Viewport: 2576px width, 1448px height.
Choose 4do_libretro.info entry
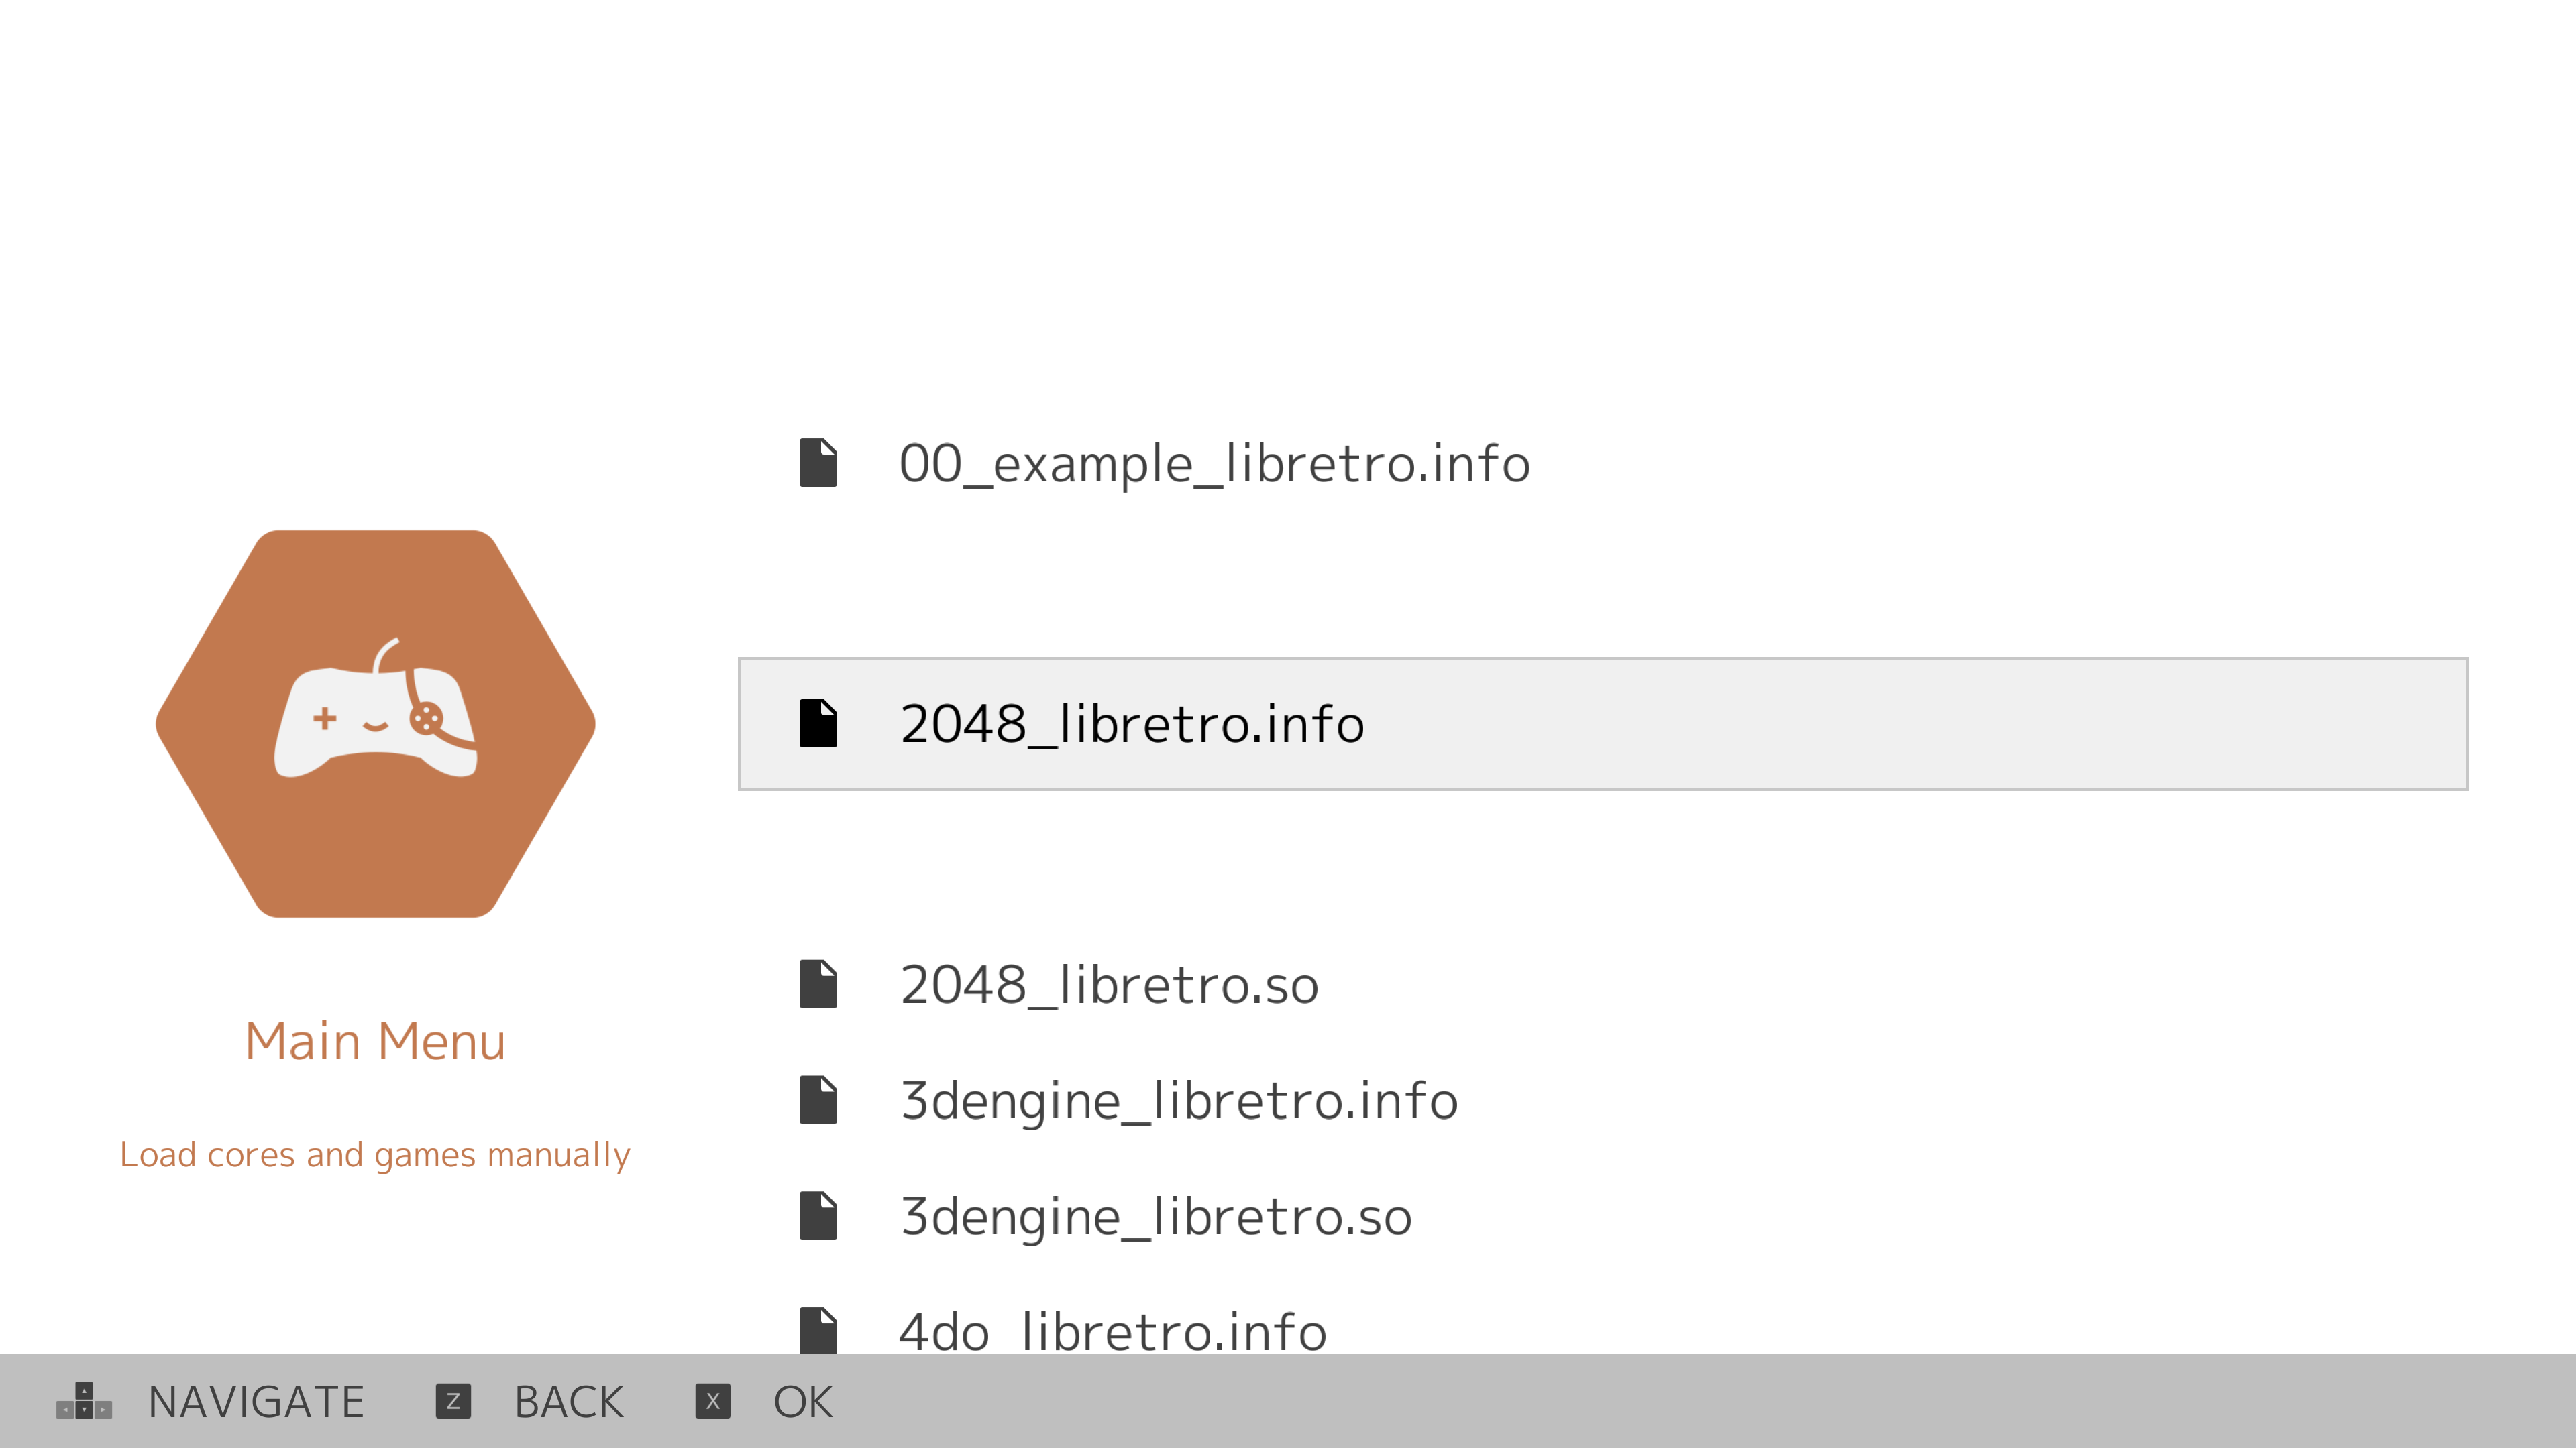[1603, 1330]
